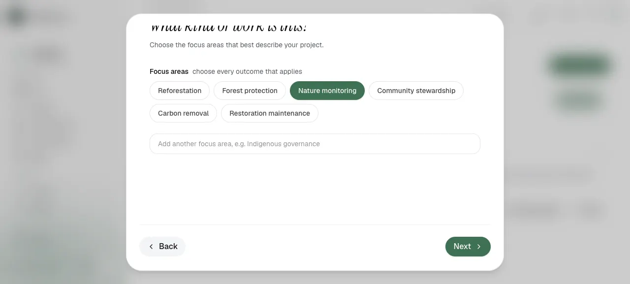Go to the Next step

[x=468, y=247]
